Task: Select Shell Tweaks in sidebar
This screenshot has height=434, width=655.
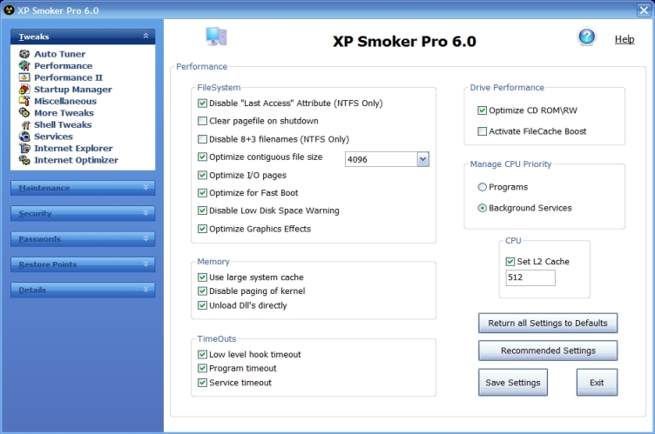Action: 63,124
